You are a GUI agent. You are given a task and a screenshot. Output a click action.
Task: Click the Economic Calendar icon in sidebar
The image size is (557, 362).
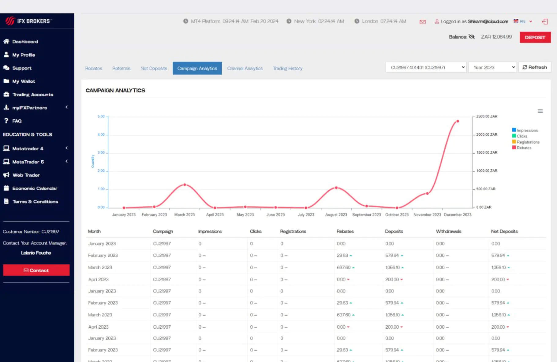point(6,188)
